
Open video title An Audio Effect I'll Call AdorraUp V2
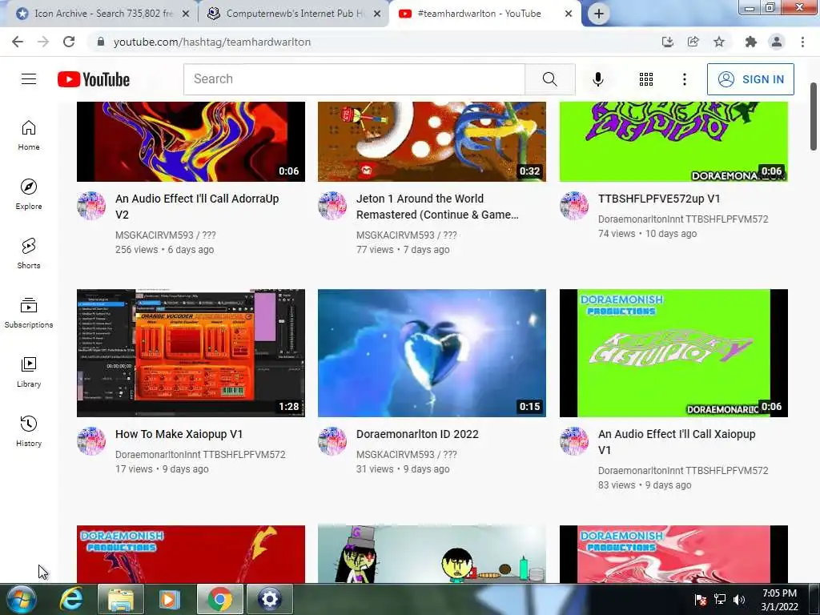point(197,207)
